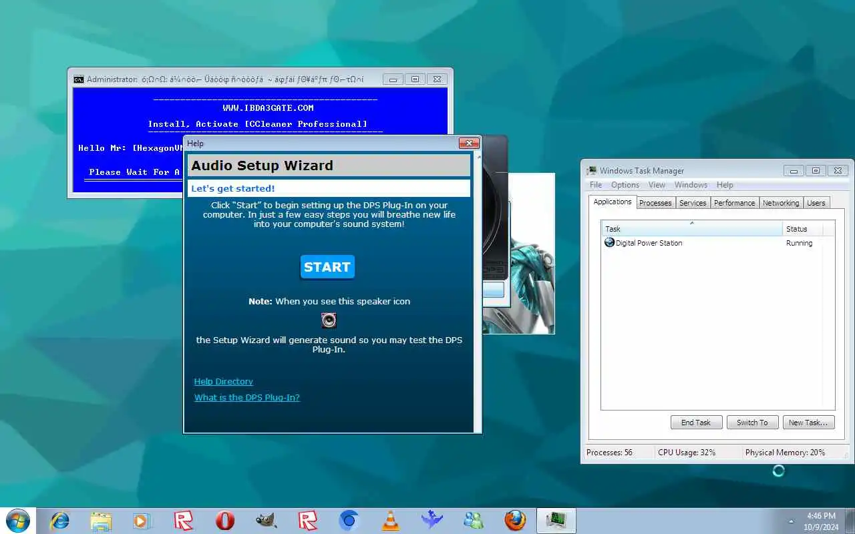The height and width of the screenshot is (534, 855).
Task: Open Windows Media Player from taskbar
Action: 142,520
